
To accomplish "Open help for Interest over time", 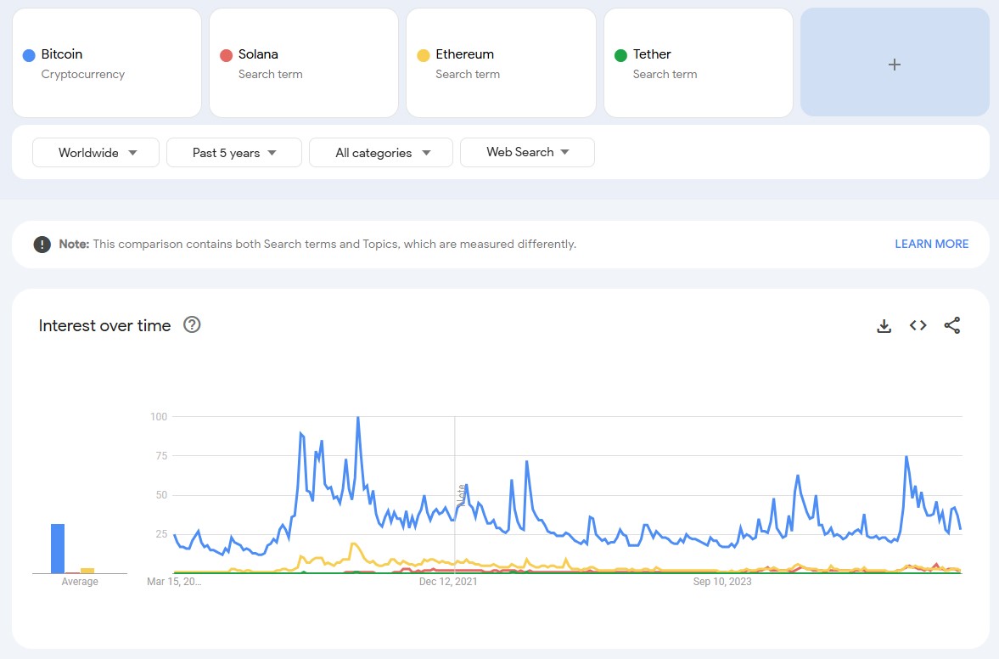I will pyautogui.click(x=192, y=324).
